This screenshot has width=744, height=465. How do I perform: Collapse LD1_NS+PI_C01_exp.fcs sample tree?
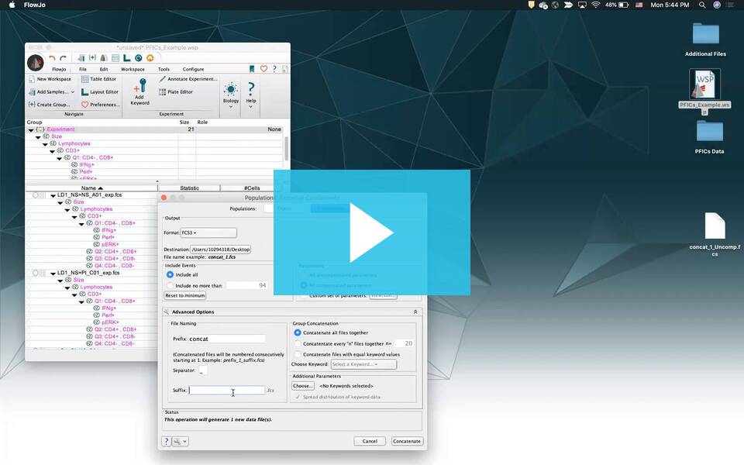pos(53,274)
